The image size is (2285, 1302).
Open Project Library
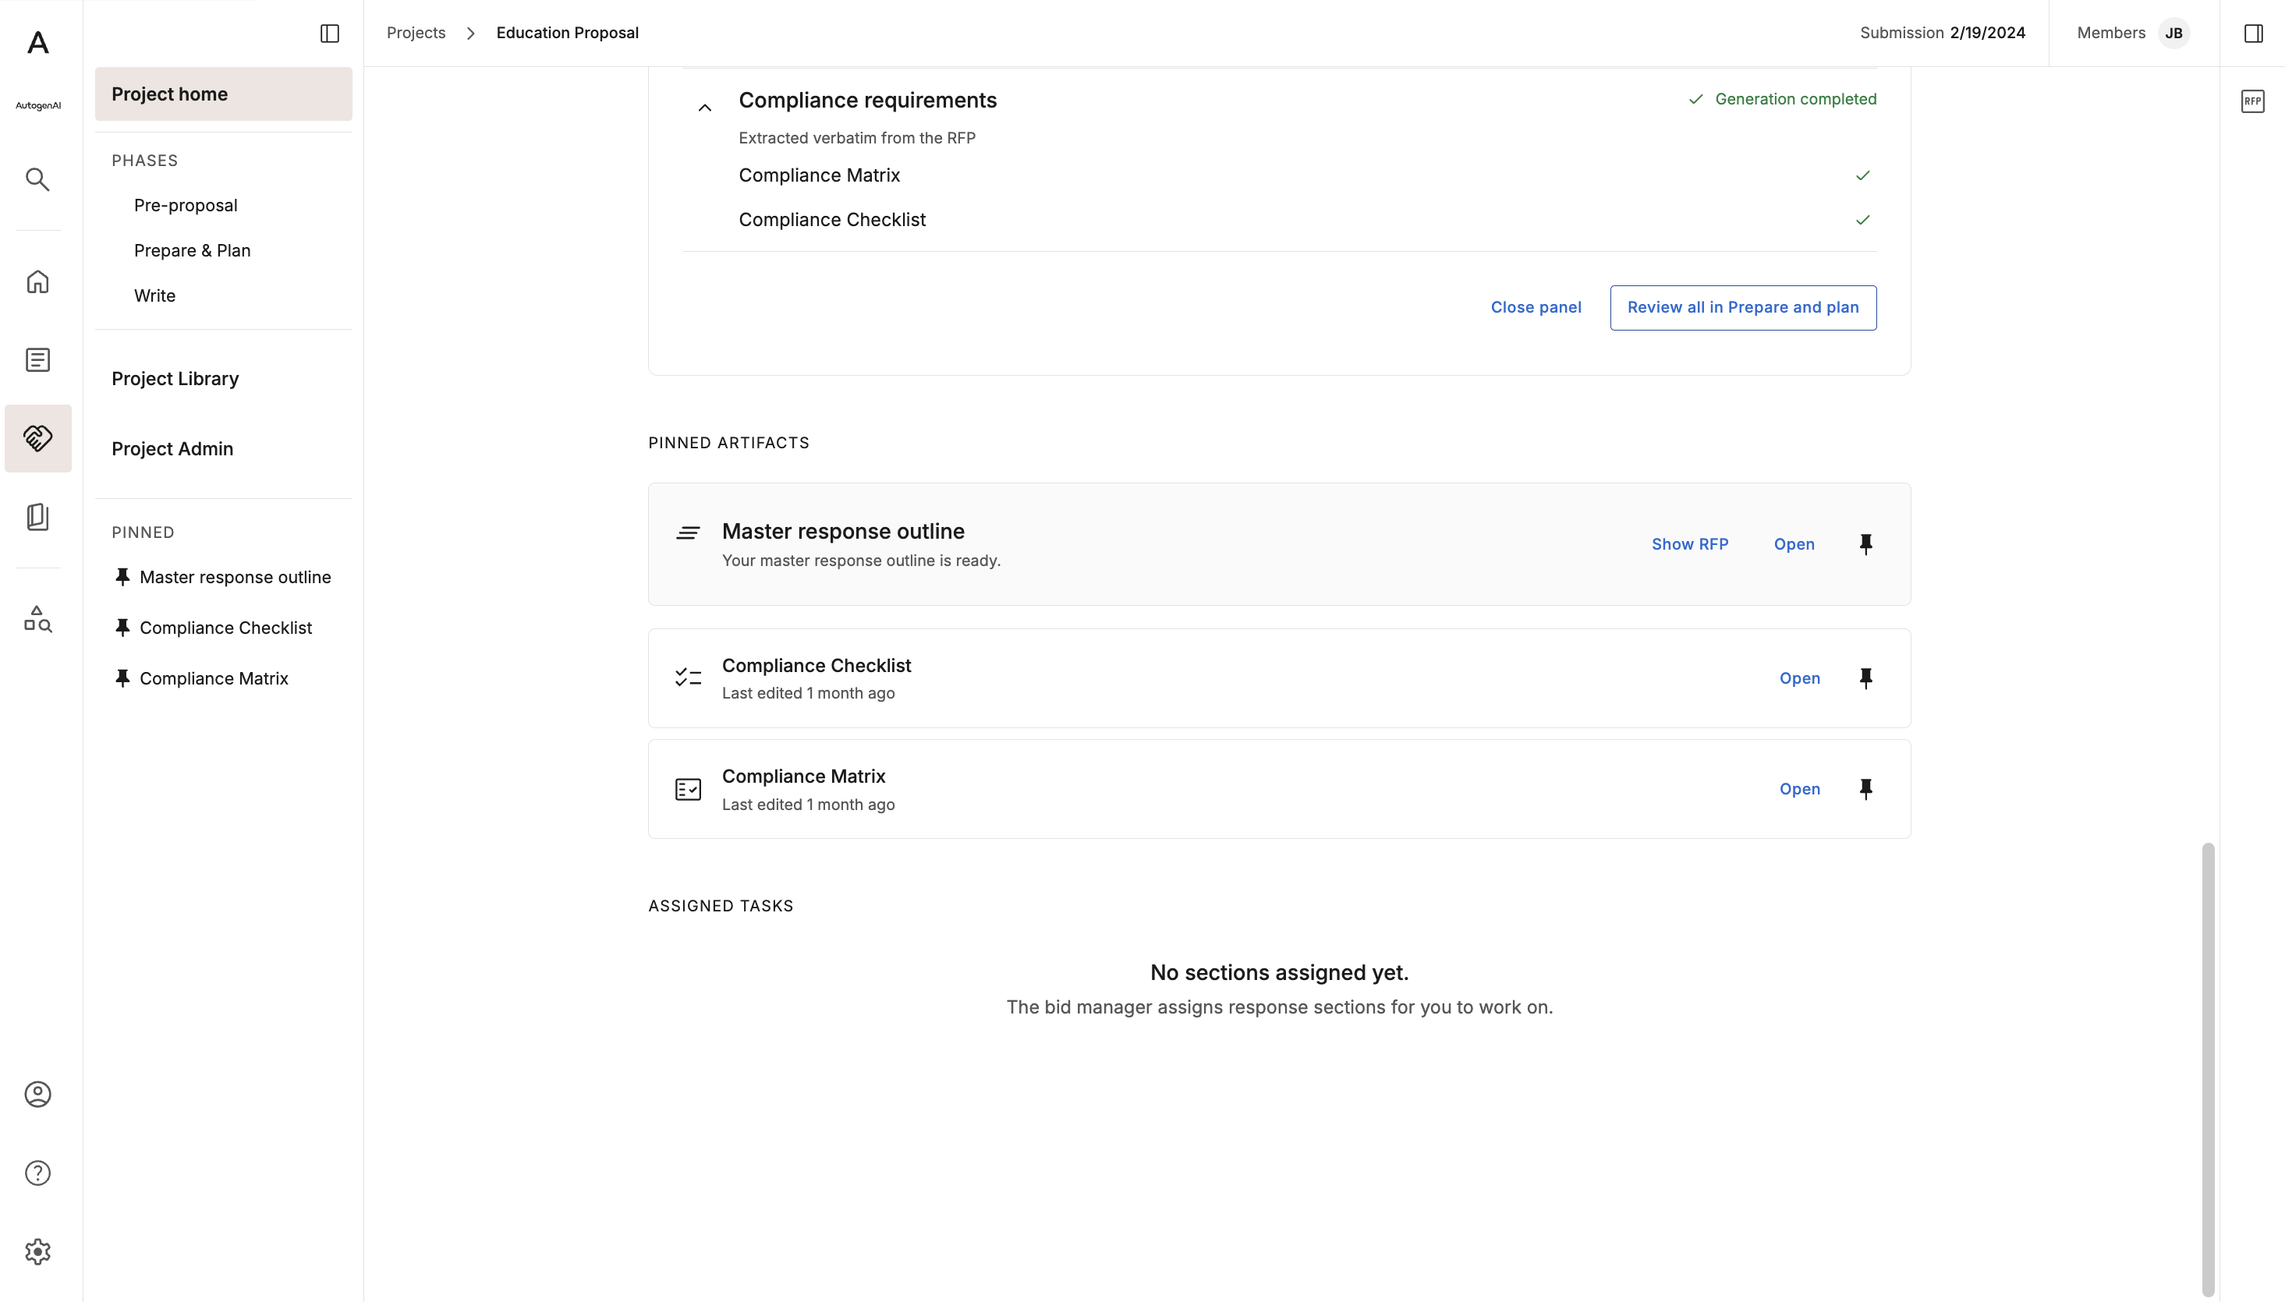175,379
